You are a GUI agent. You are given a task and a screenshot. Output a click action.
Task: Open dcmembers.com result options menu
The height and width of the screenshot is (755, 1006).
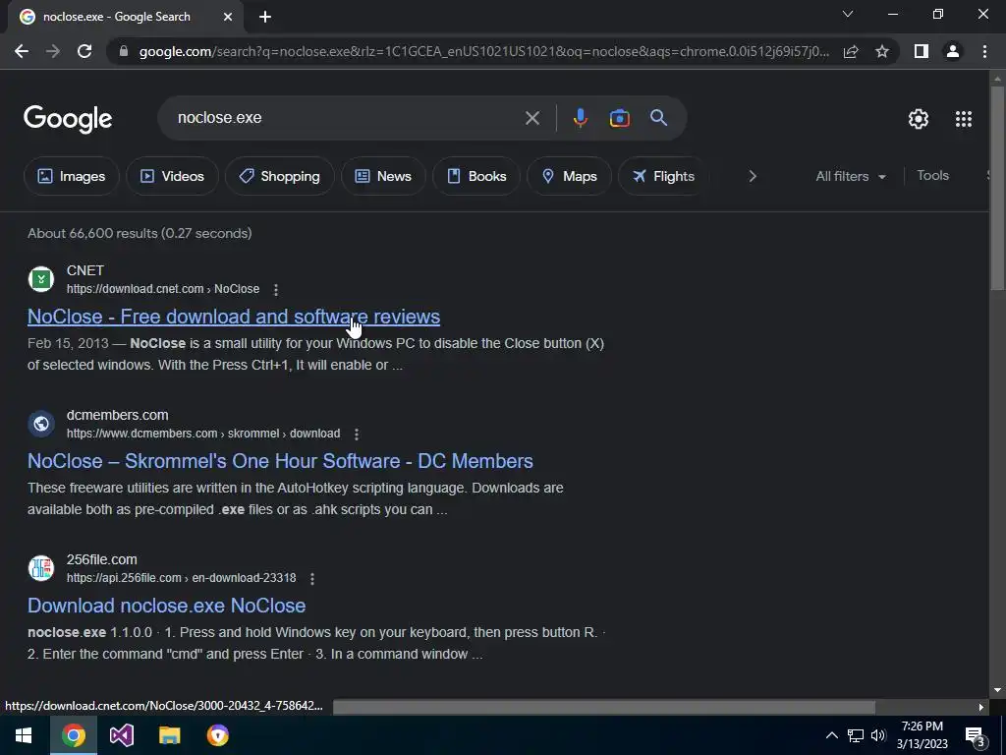[357, 435]
